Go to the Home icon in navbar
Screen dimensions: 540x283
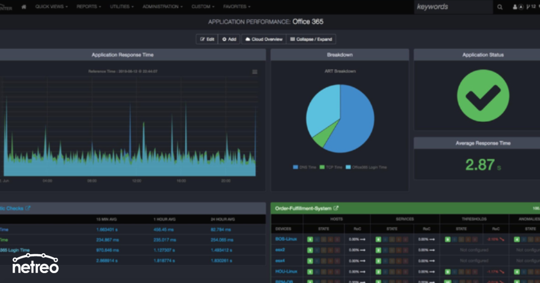tap(24, 7)
